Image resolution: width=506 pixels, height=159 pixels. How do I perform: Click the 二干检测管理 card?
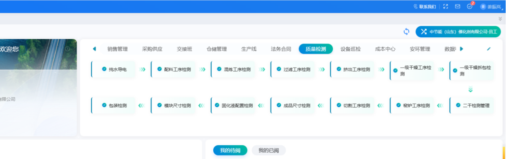coord(472,106)
